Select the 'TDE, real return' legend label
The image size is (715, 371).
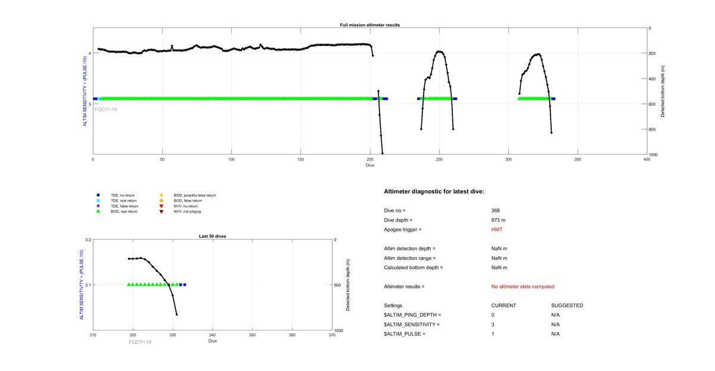pyautogui.click(x=123, y=201)
